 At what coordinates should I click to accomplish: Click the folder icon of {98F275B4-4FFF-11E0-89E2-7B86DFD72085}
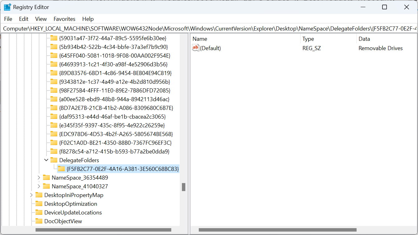[x=54, y=91]
